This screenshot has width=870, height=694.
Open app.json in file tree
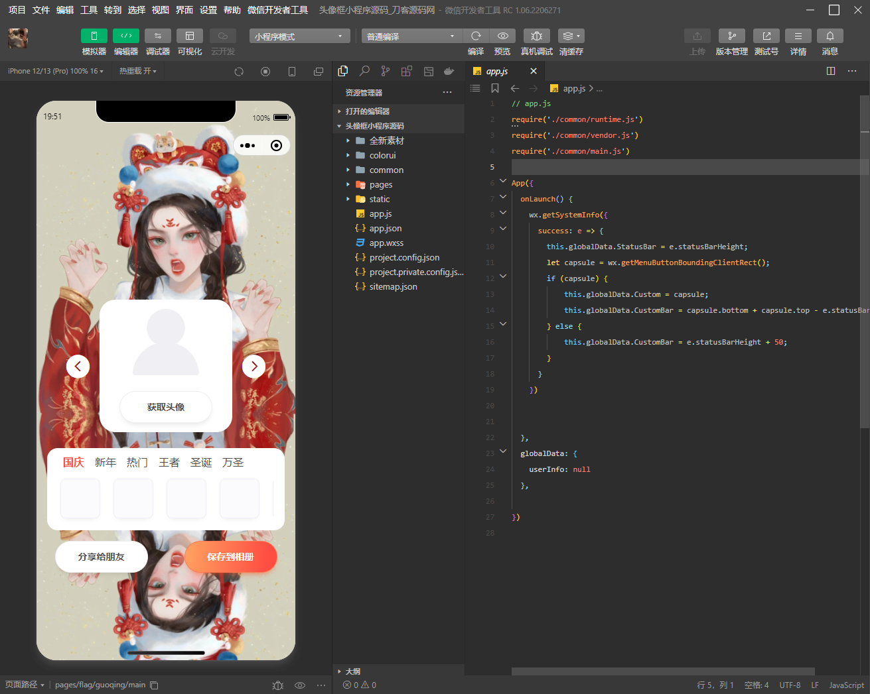point(386,229)
